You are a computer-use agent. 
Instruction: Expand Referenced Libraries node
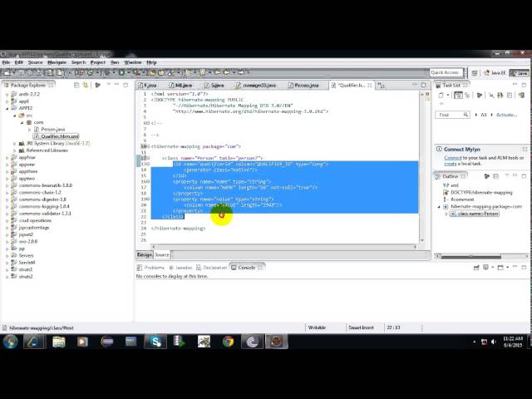click(15, 150)
